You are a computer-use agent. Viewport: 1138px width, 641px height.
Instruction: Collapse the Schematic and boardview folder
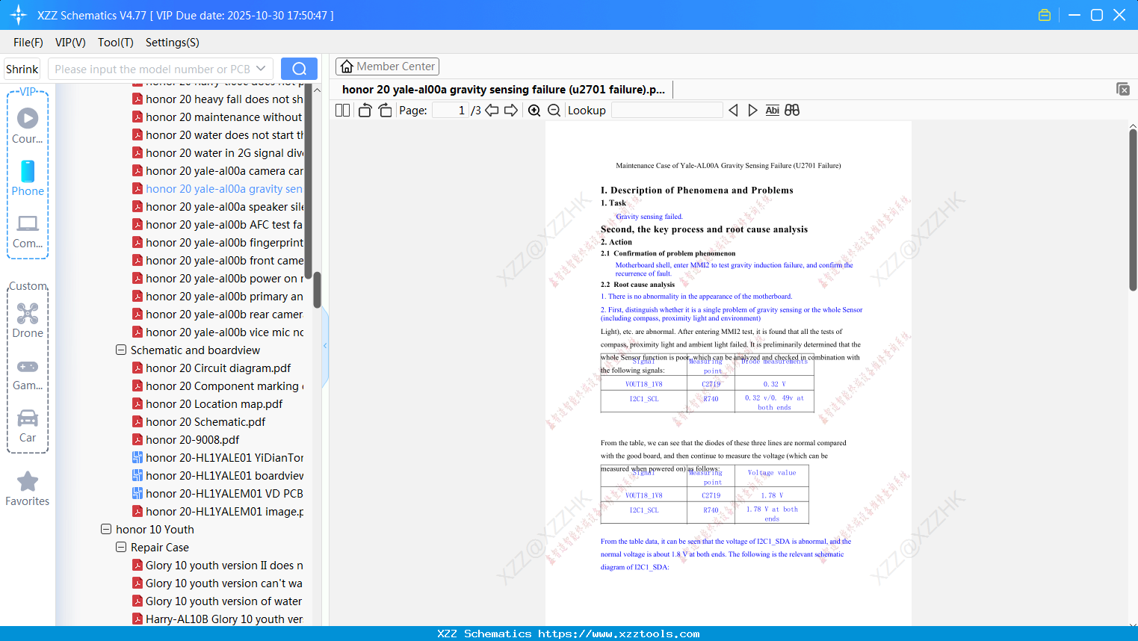click(121, 350)
